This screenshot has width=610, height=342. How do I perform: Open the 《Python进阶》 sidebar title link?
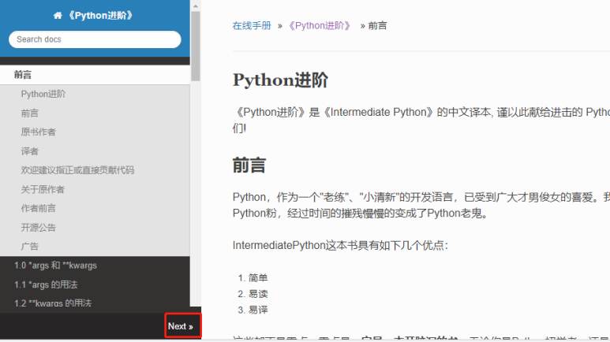[x=100, y=16]
